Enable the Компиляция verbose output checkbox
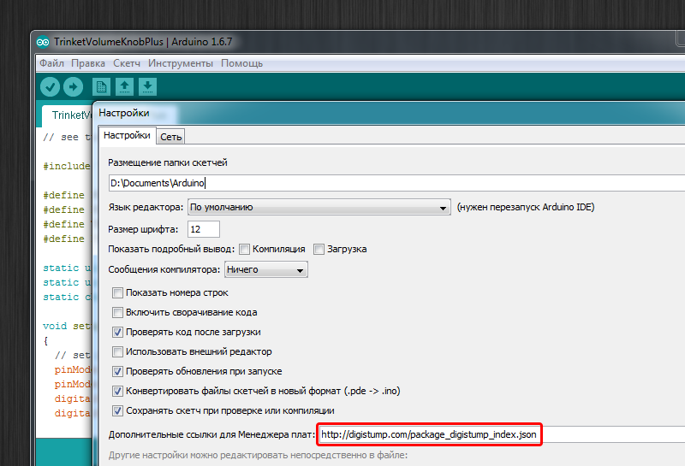 (245, 249)
